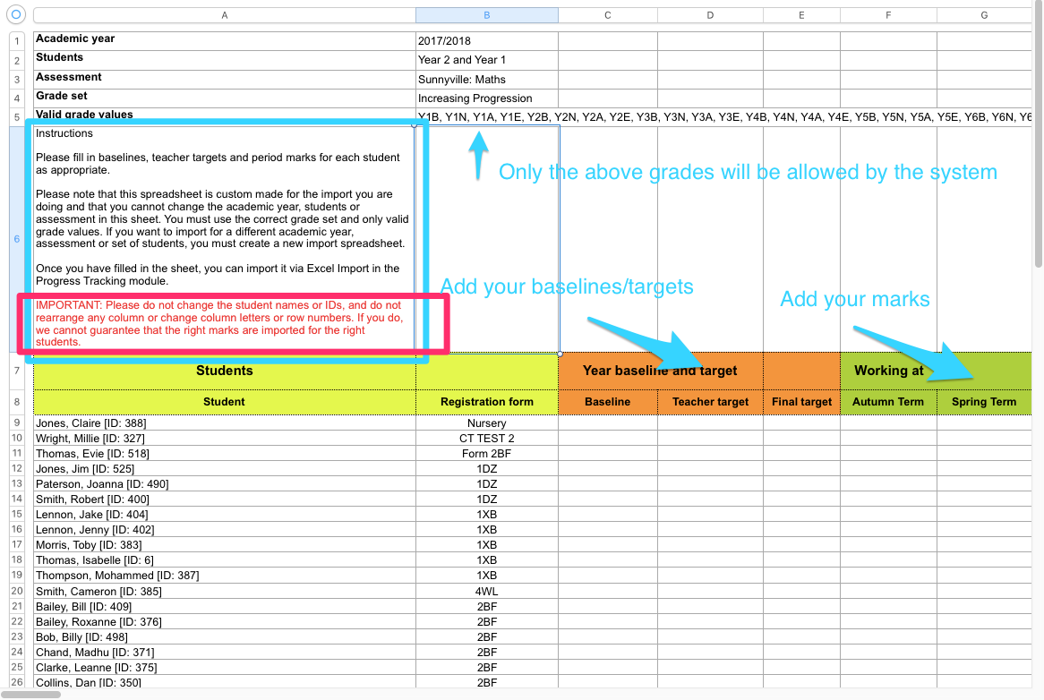Select the Spring Term header cell
This screenshot has height=700, width=1044.
983,402
